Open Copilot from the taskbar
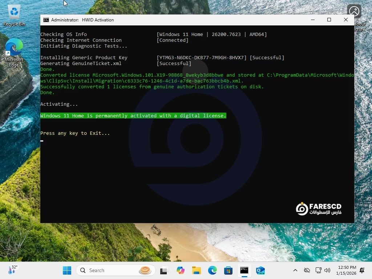Viewport: 372px width, 279px height. click(181, 270)
